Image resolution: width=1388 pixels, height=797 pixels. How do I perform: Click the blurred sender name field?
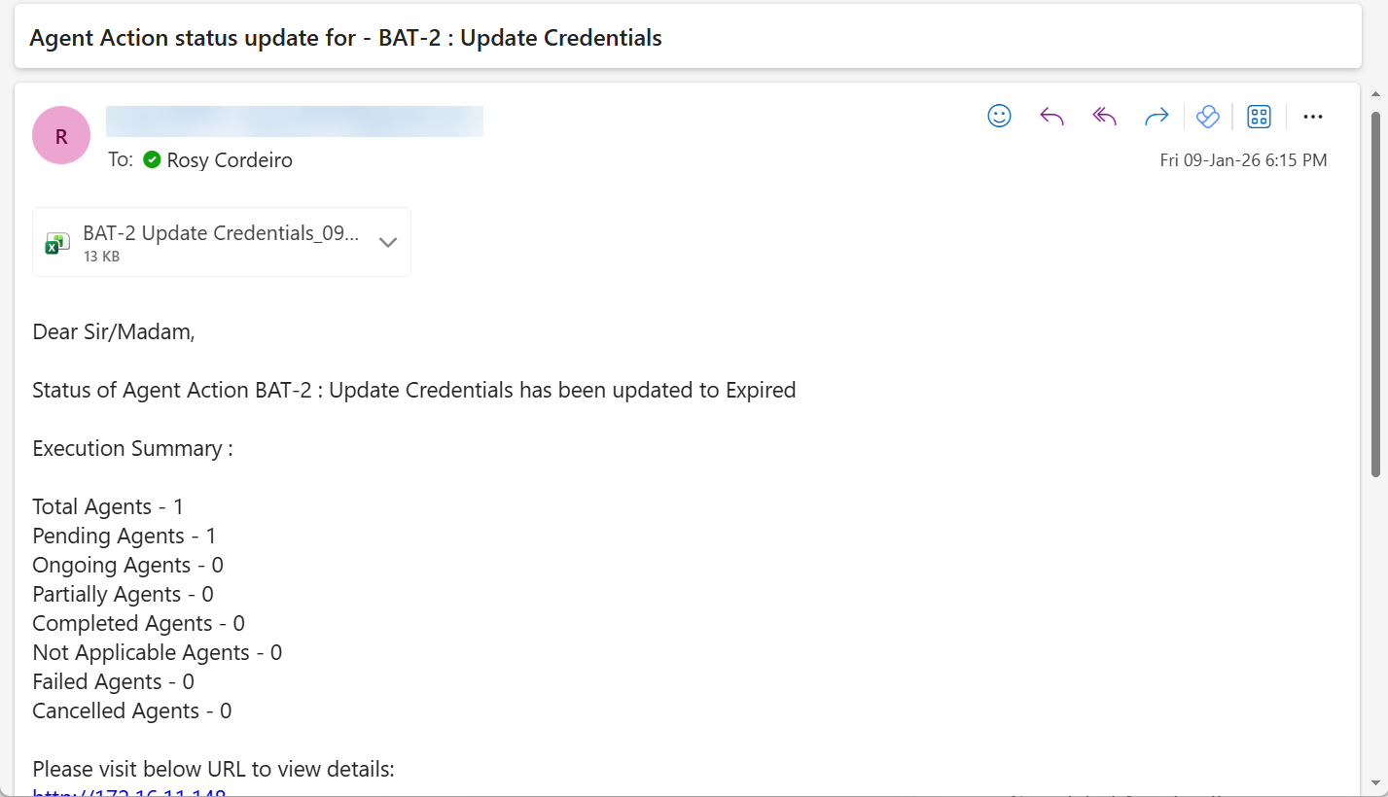294,121
